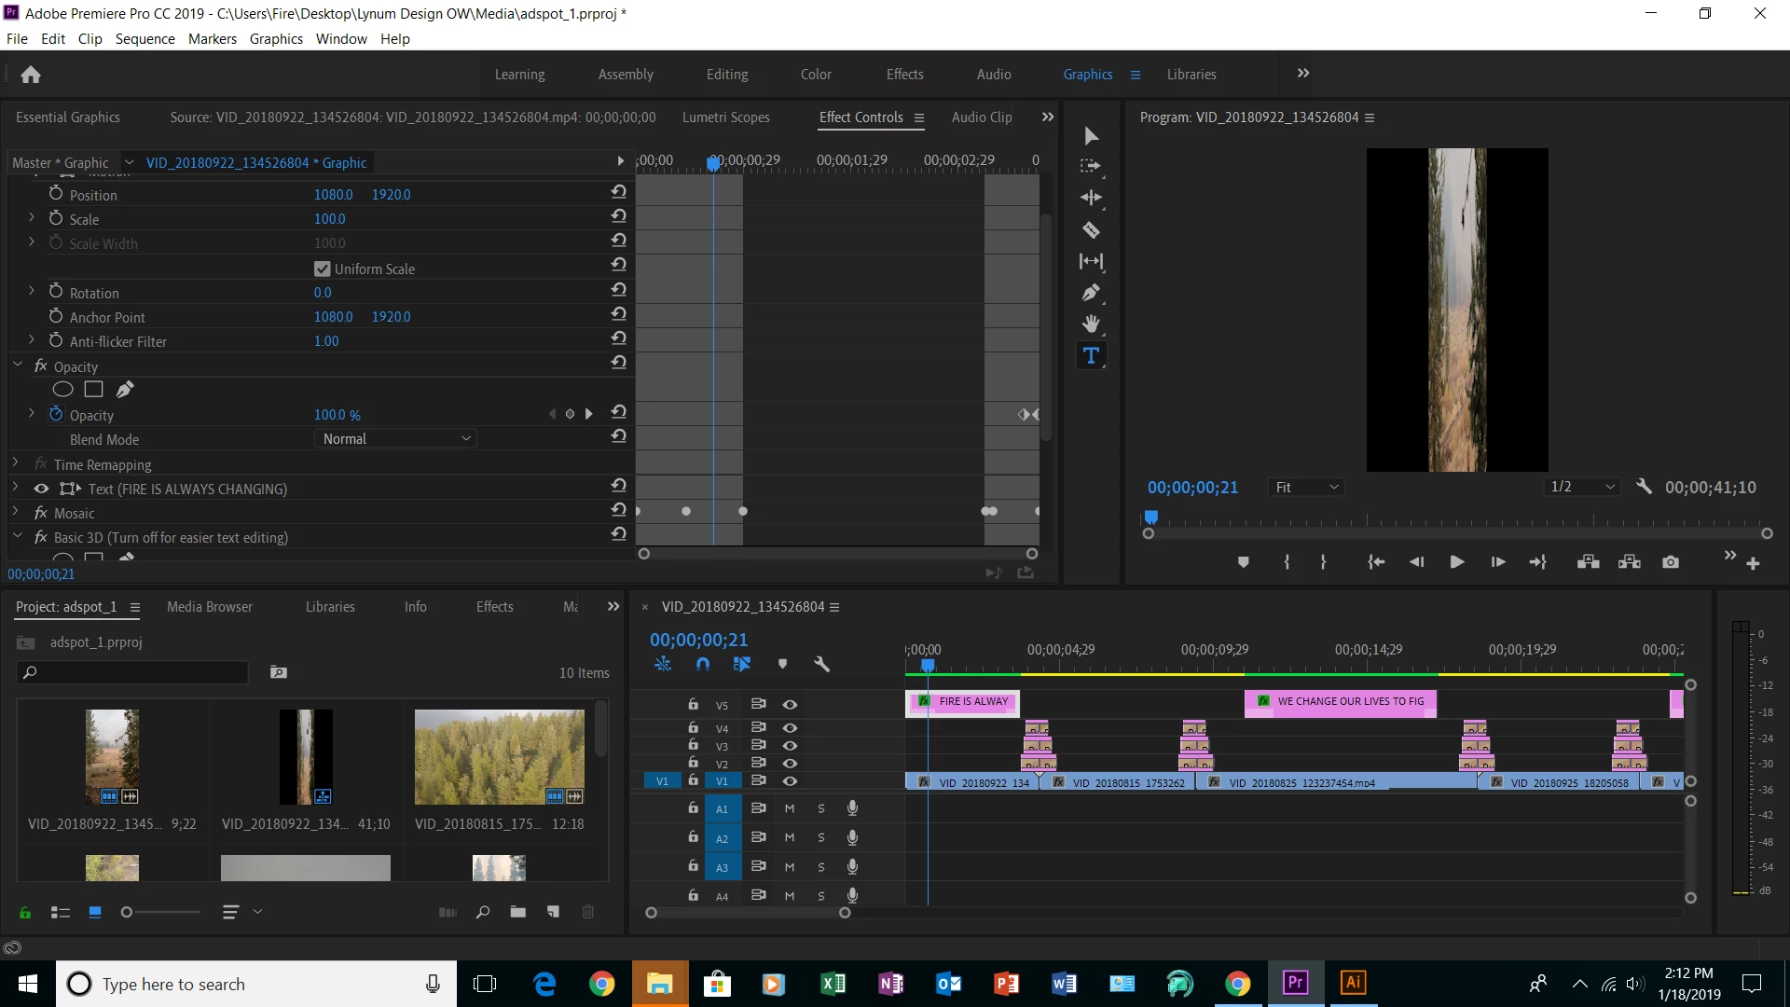Select the Hand tool

(1091, 324)
